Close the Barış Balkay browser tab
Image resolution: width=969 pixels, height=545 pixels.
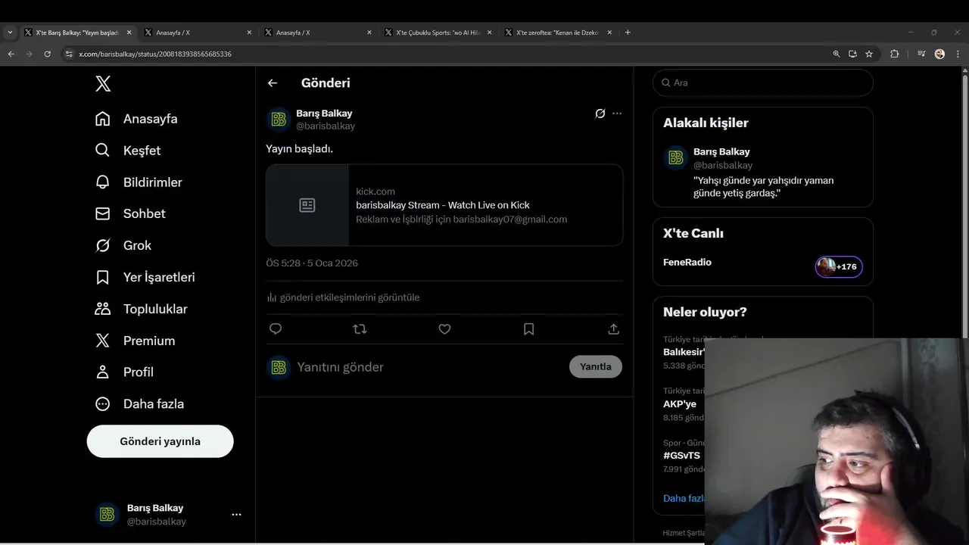pos(129,33)
